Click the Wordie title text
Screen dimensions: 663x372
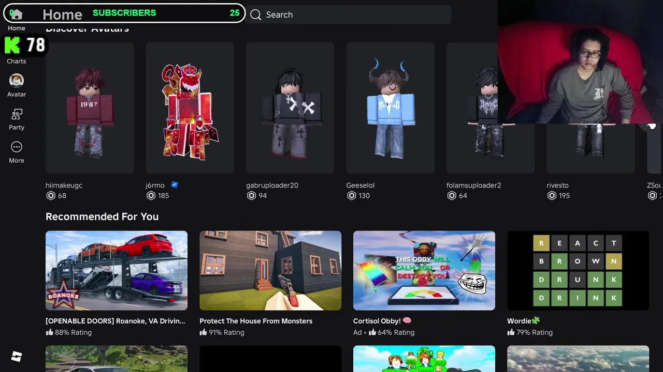tap(523, 321)
